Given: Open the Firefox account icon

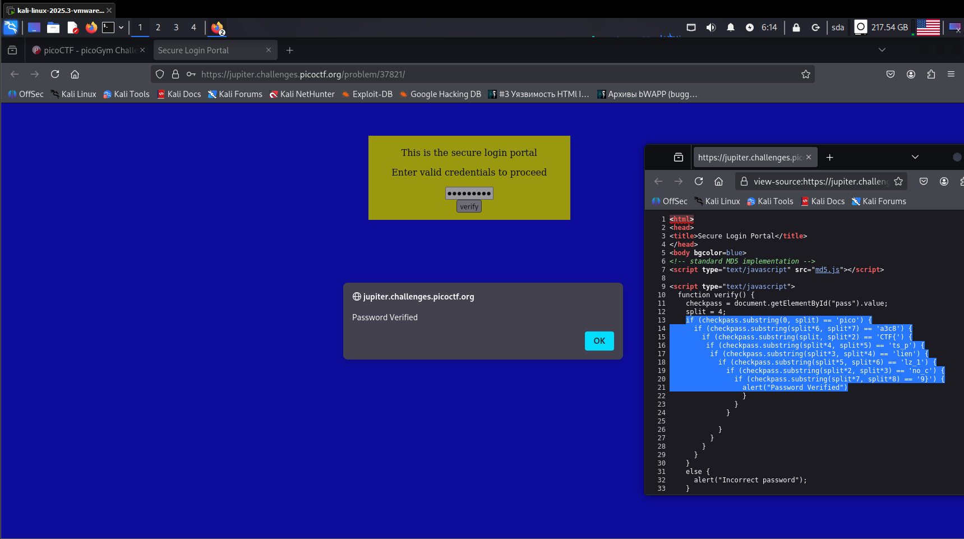Looking at the screenshot, I should (x=911, y=74).
